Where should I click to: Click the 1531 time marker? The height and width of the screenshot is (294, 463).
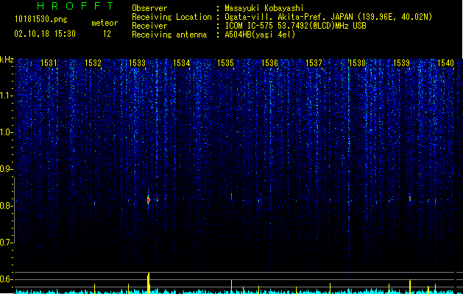49,62
